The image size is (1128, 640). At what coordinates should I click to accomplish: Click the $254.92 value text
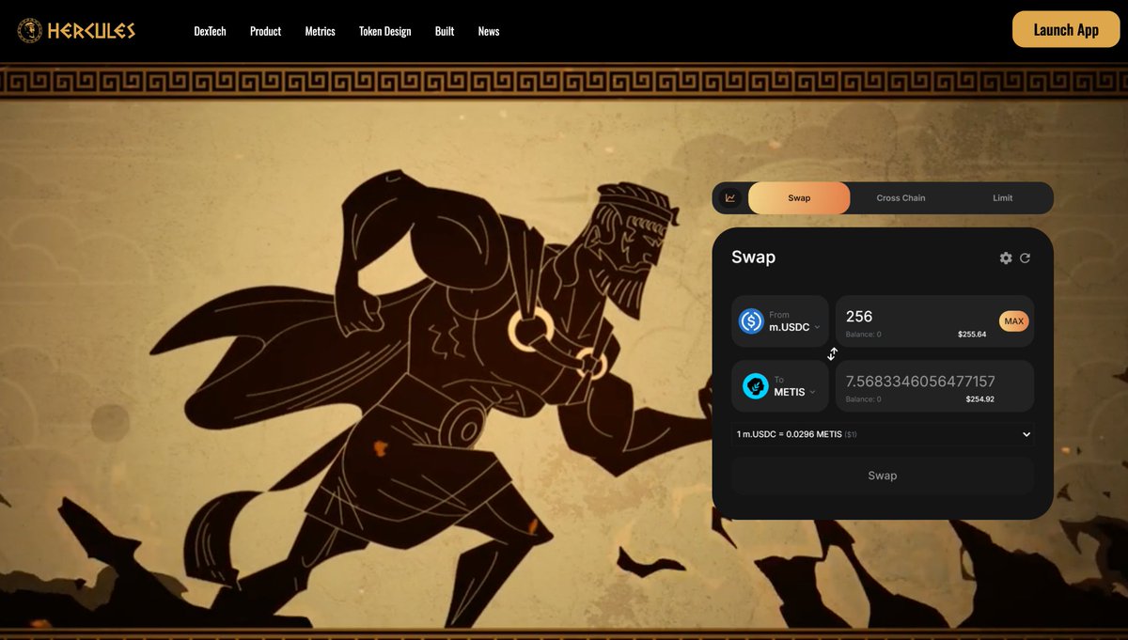click(x=979, y=399)
